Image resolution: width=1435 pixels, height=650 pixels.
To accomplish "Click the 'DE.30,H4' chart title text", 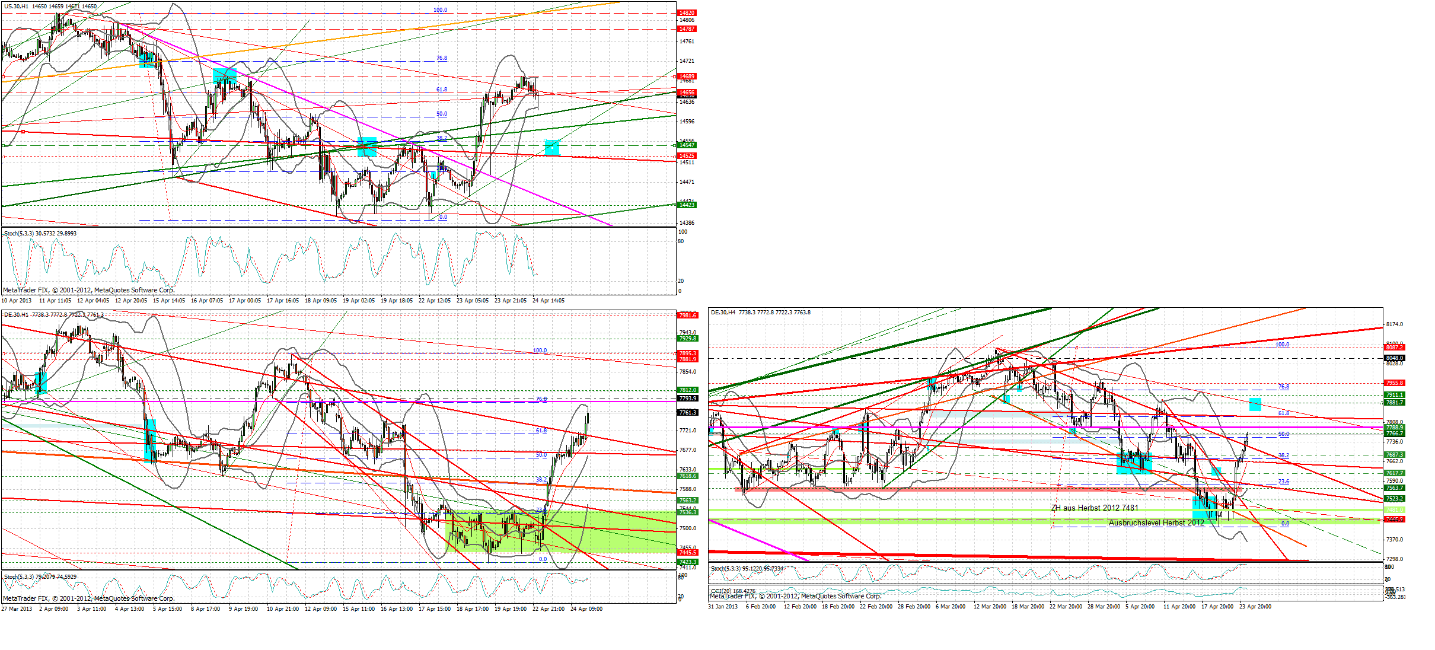I will click(723, 312).
